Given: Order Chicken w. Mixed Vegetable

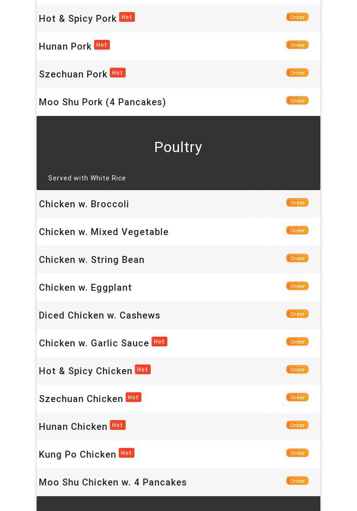Looking at the screenshot, I should tap(297, 230).
